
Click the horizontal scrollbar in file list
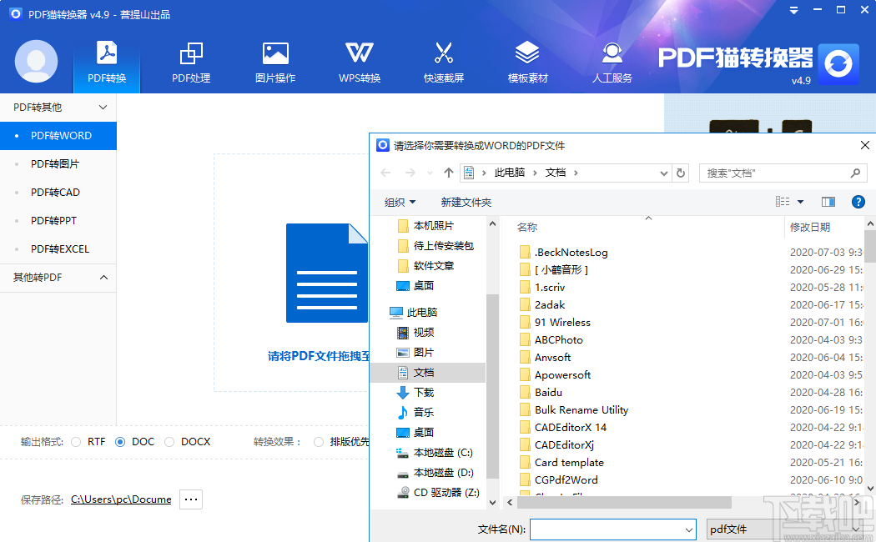tap(624, 502)
